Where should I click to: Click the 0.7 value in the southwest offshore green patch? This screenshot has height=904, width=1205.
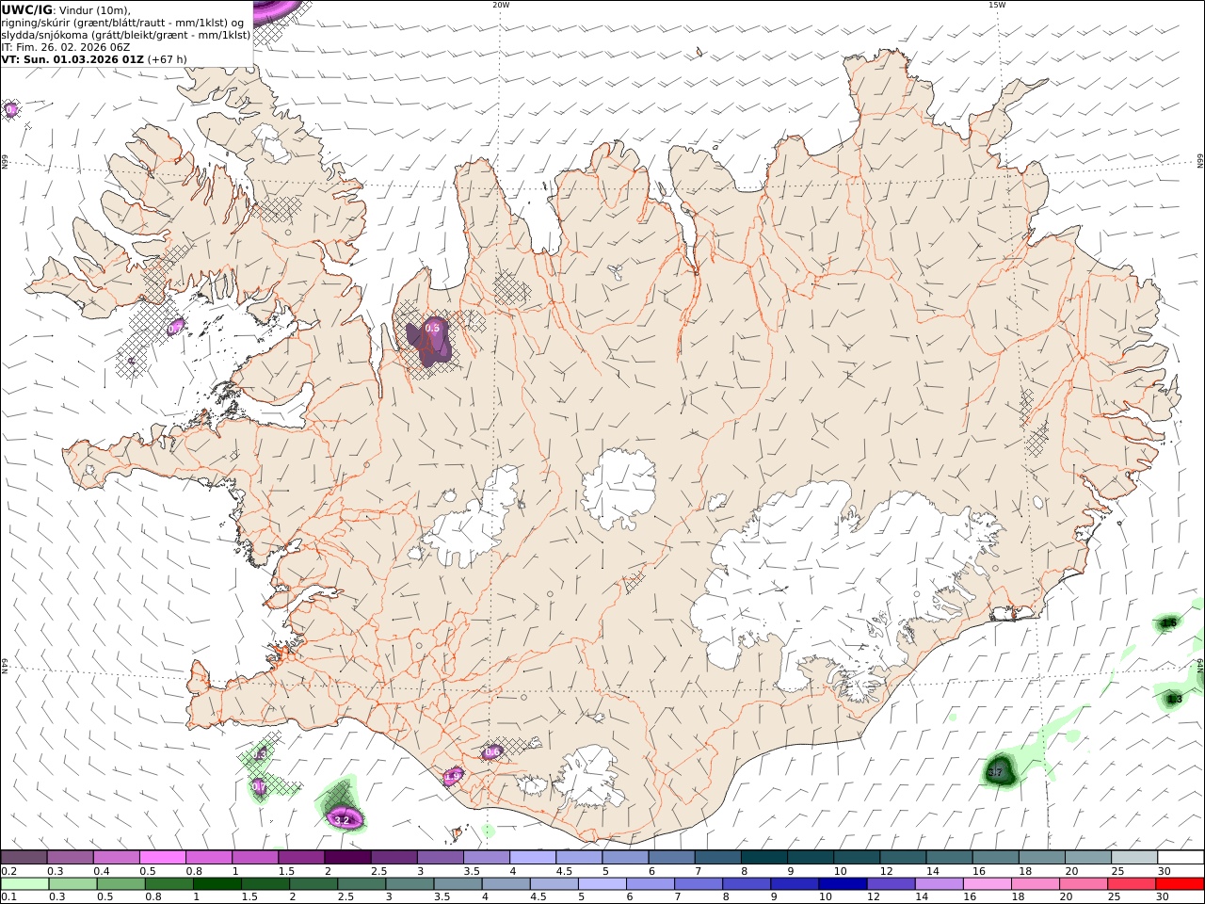coord(260,787)
